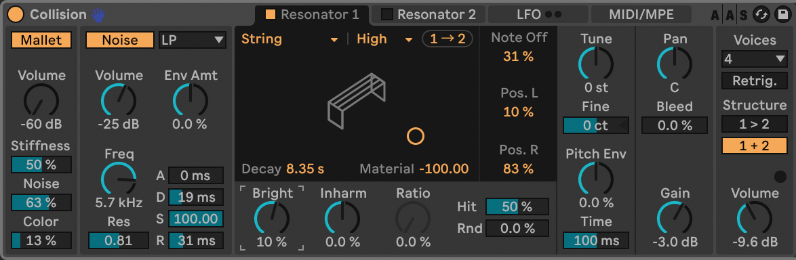The height and width of the screenshot is (260, 796).
Task: Click the Stiffness 50 % slider
Action: pyautogui.click(x=41, y=165)
